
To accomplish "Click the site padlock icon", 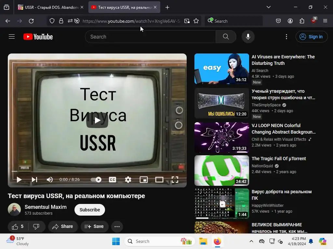I will click(x=61, y=21).
